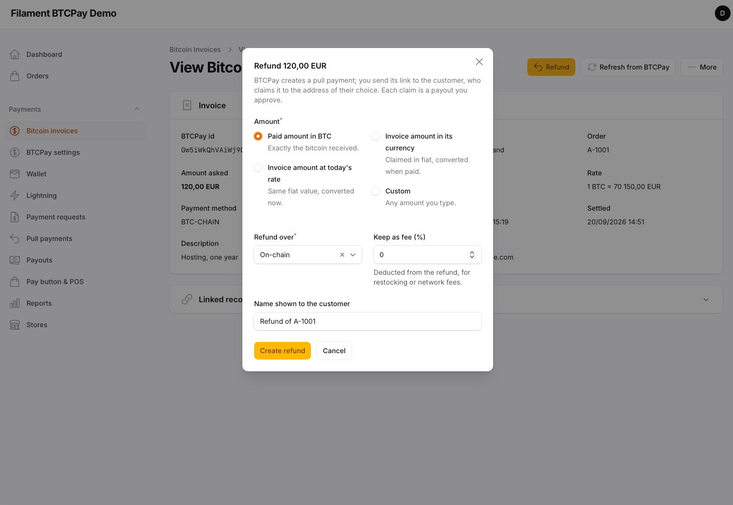The height and width of the screenshot is (505, 733).
Task: Click the description Hosting, one year
Action: tap(210, 257)
